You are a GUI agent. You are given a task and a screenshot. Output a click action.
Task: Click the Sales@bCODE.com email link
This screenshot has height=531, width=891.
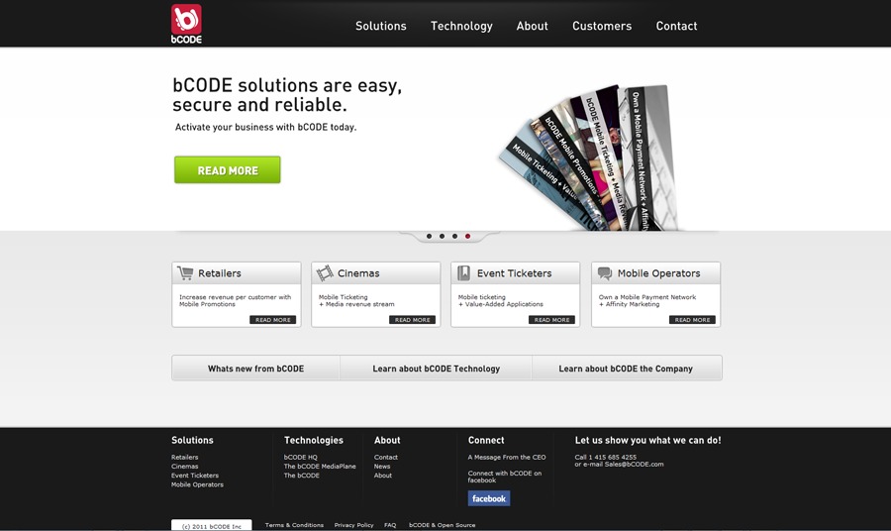[x=634, y=465]
